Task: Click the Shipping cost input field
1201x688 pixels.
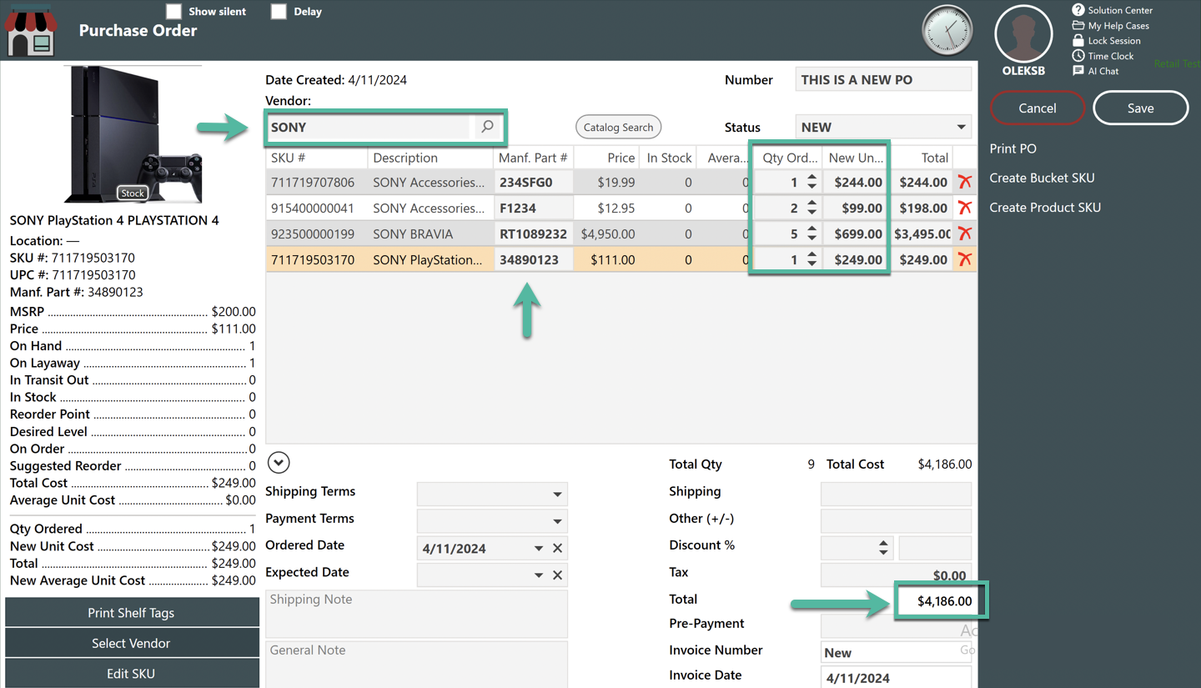Action: pyautogui.click(x=896, y=493)
